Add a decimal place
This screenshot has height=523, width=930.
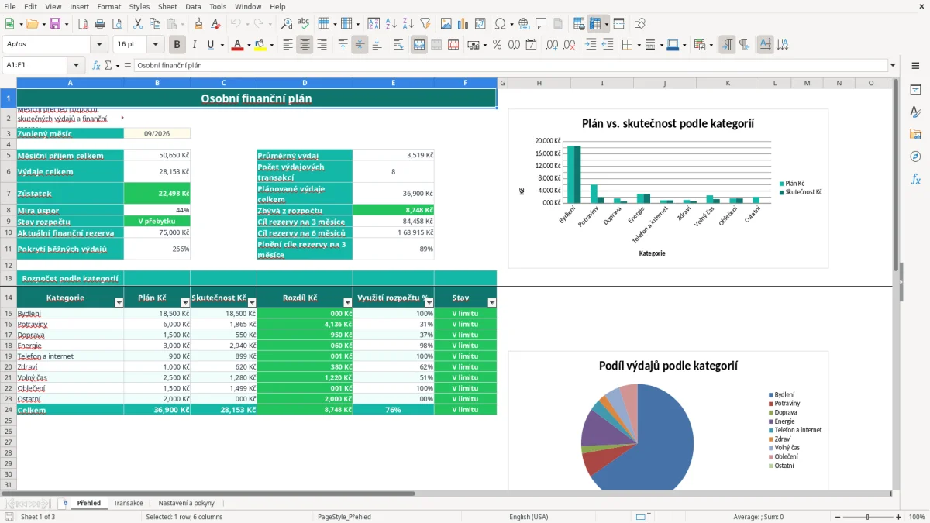click(553, 45)
